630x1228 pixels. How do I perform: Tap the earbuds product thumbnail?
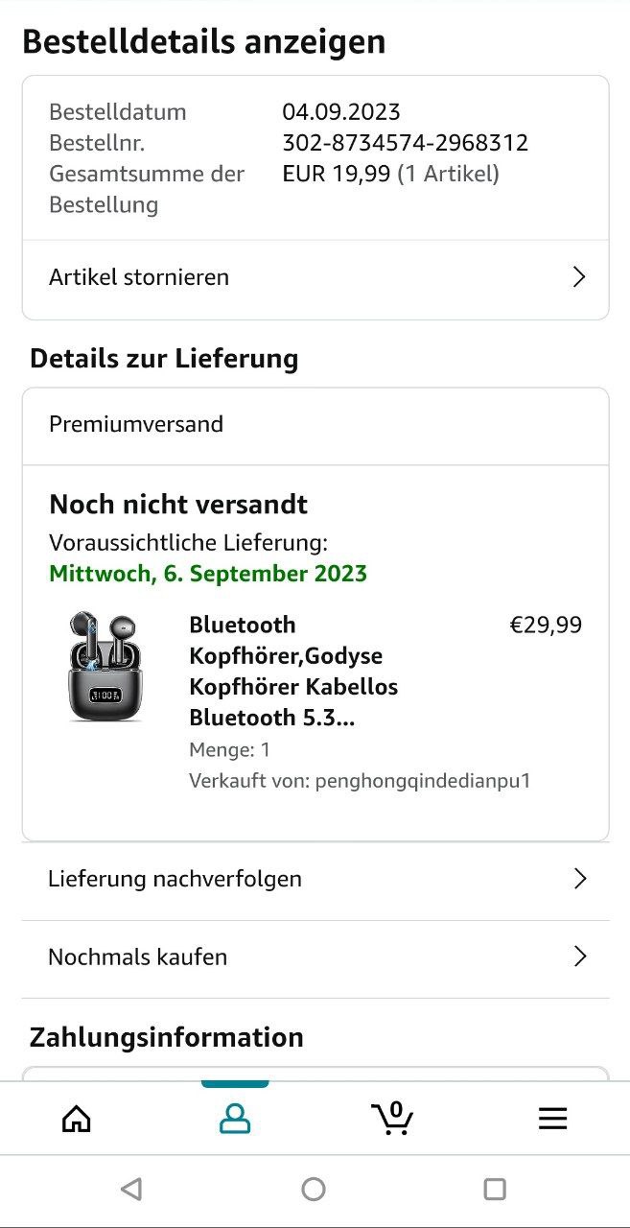(105, 668)
